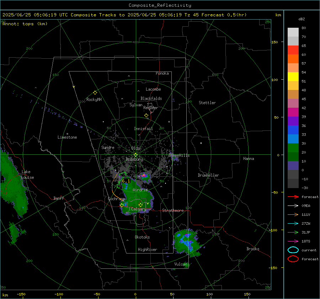Click the Drumheller city label
Image resolution: width=320 pixels, height=299 pixels.
[208, 175]
